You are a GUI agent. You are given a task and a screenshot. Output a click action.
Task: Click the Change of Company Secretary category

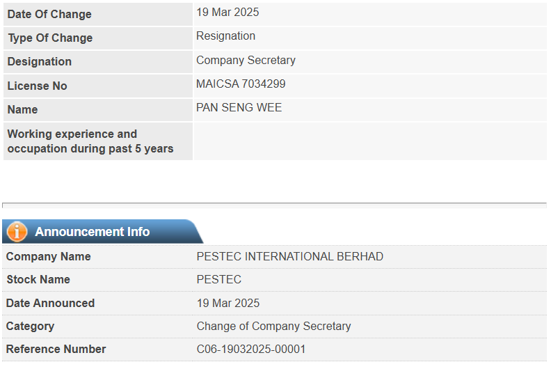(273, 326)
